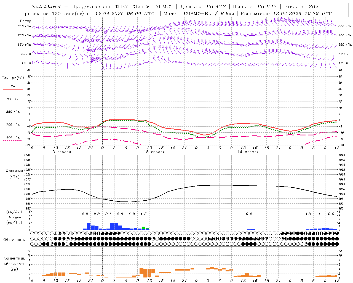Click the 0.9 precipitation total
353x283 pixels.
click(331, 214)
